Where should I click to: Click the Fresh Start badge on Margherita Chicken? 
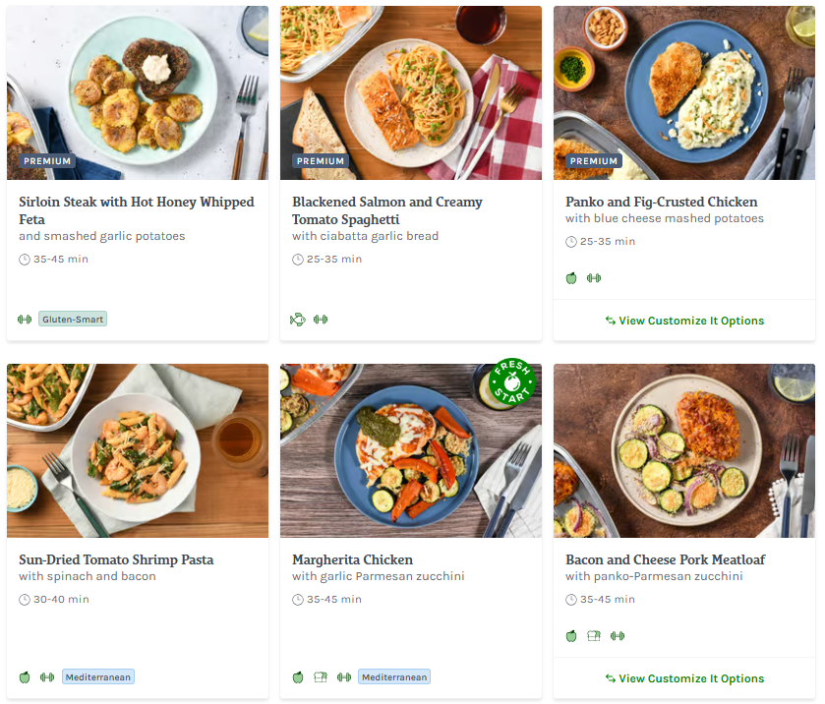point(511,381)
